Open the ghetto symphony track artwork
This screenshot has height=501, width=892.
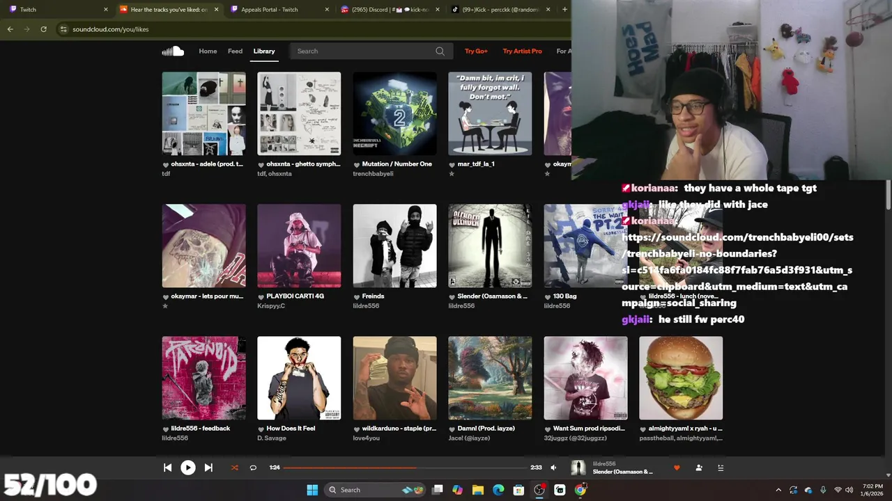click(x=299, y=113)
